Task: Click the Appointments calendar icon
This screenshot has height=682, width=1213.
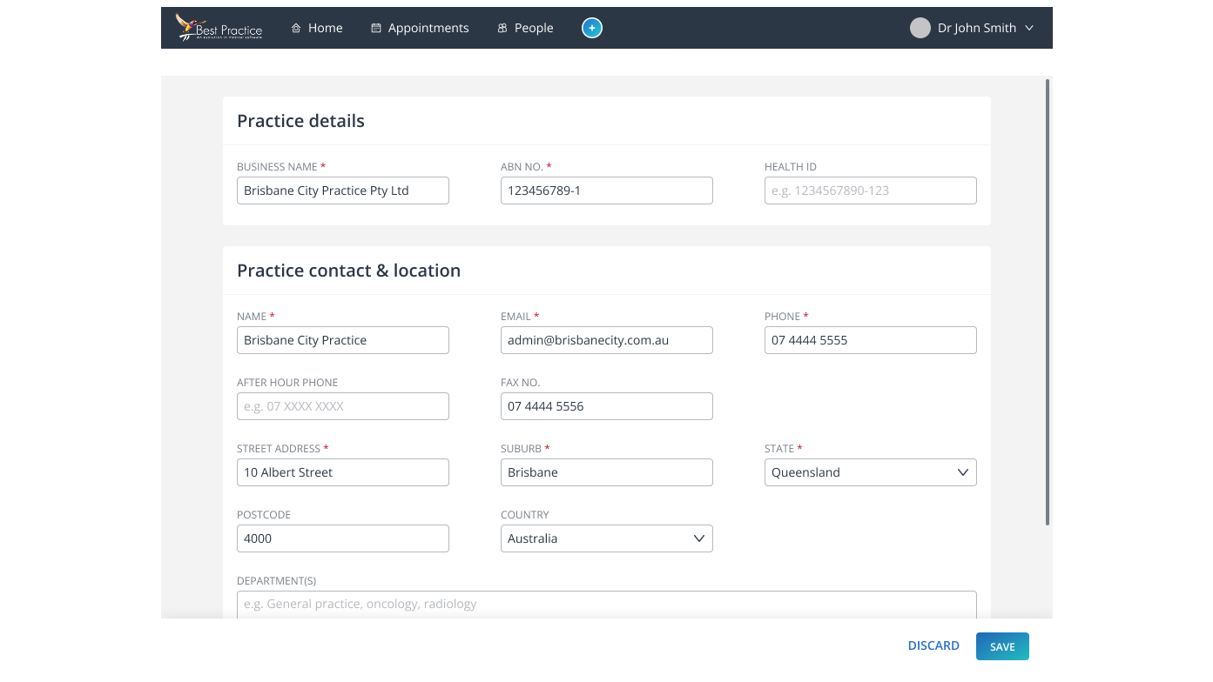Action: [x=376, y=29]
